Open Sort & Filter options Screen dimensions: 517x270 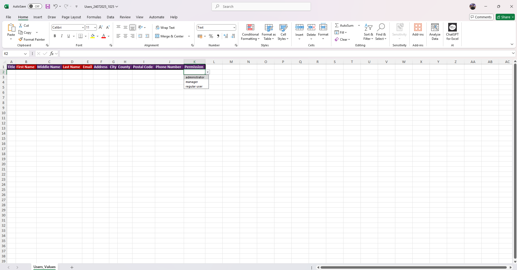(x=368, y=32)
